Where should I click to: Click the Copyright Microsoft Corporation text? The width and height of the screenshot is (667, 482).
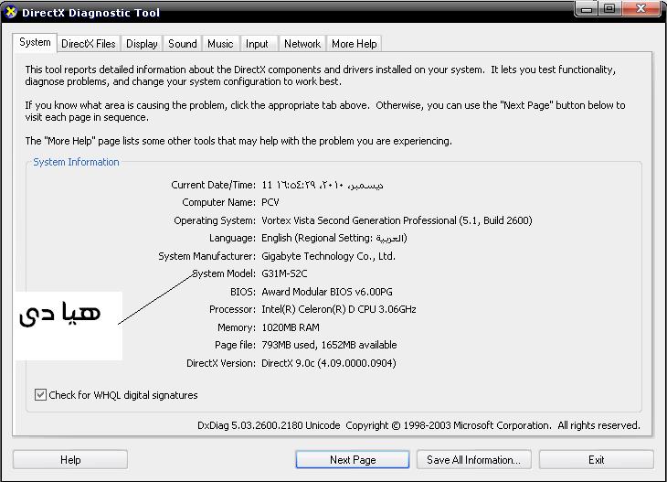point(492,425)
